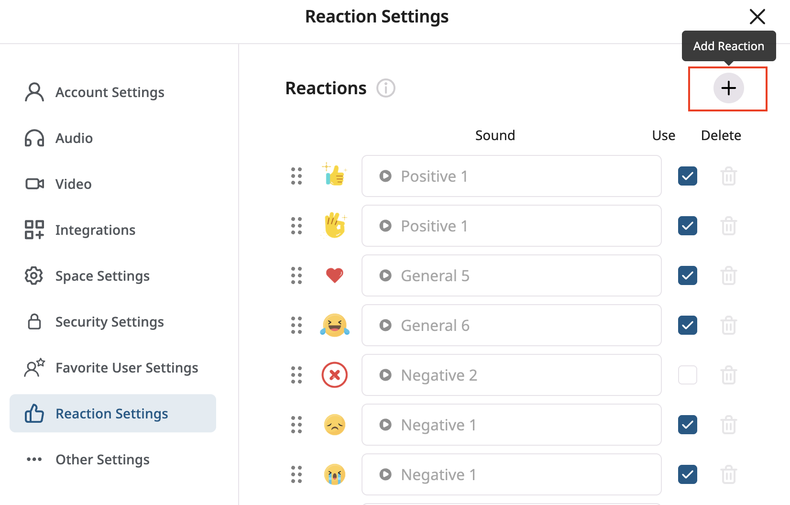
Task: Click the Reactions info icon
Action: [385, 88]
